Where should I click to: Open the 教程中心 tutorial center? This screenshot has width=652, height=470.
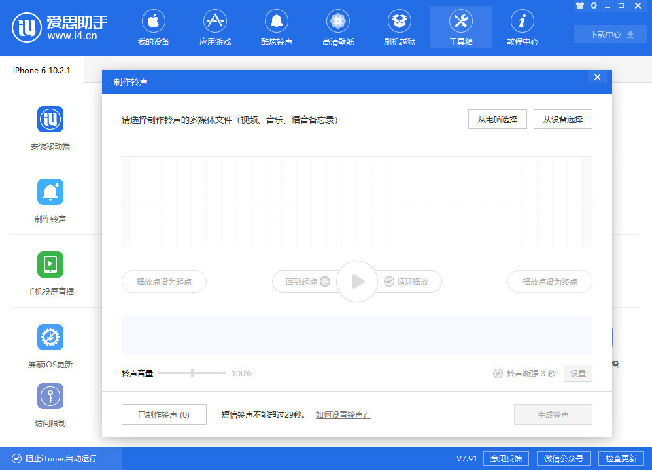522,27
